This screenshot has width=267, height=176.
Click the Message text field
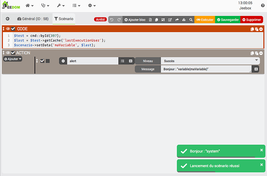click(206, 69)
